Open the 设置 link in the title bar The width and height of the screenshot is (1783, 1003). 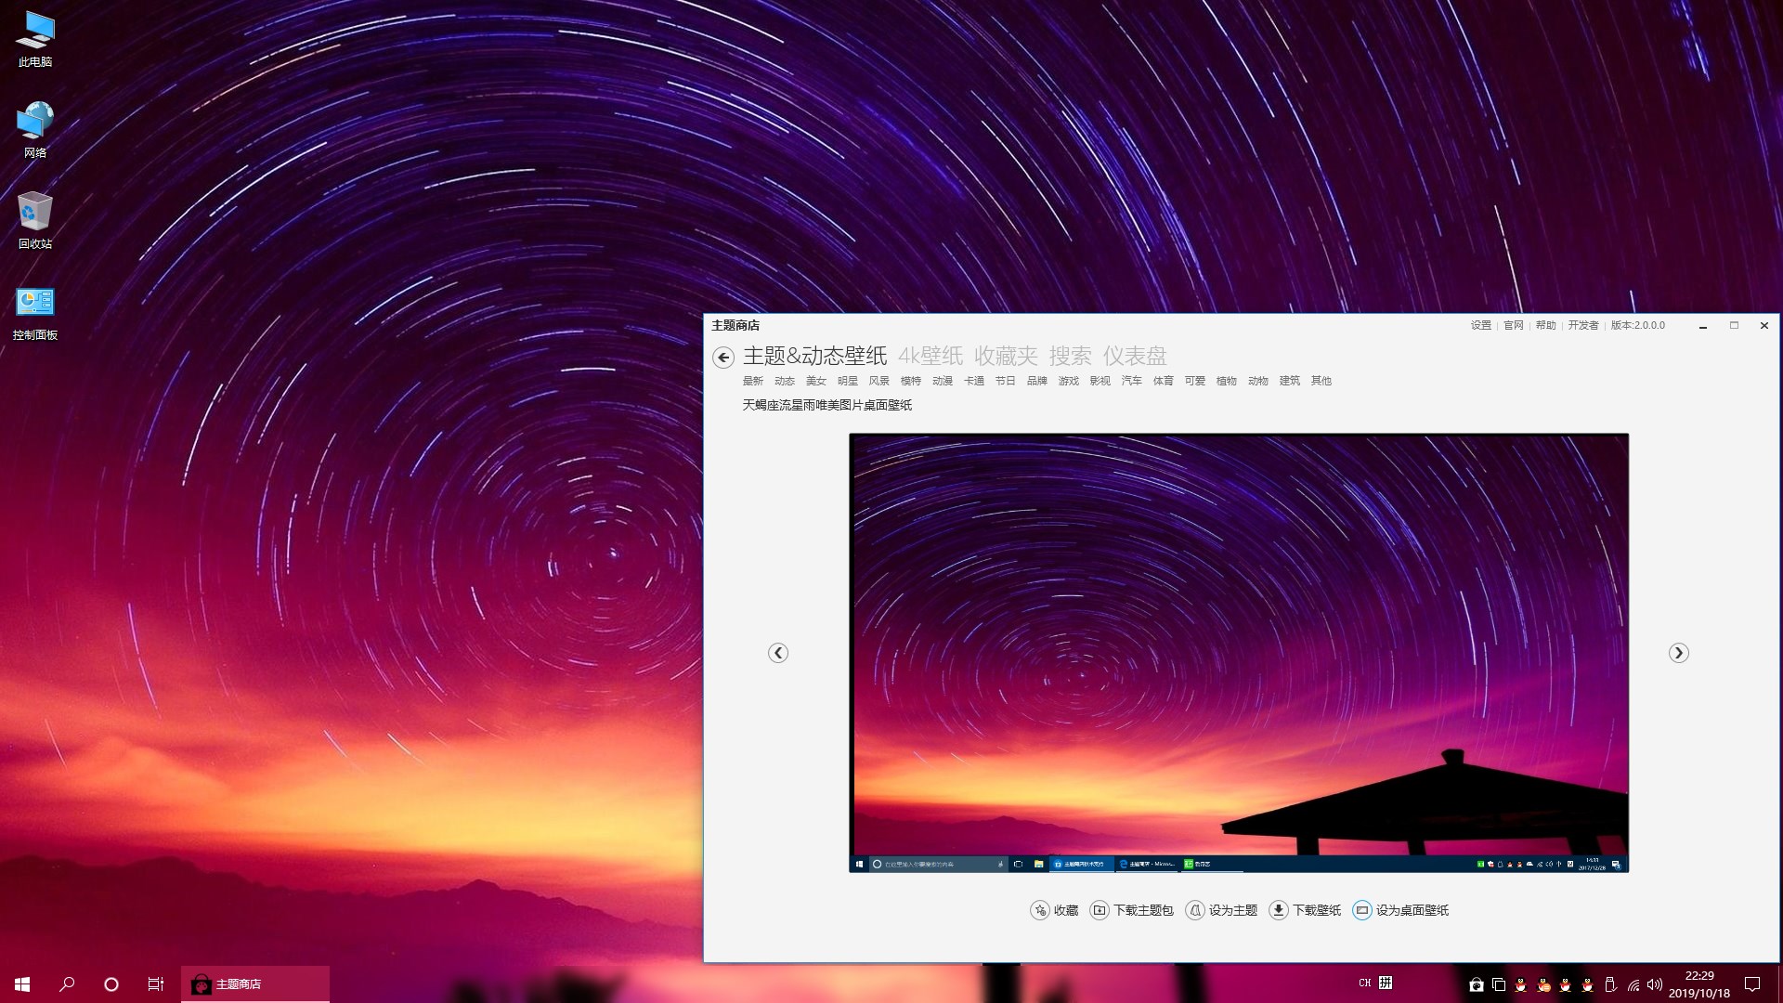tap(1480, 325)
